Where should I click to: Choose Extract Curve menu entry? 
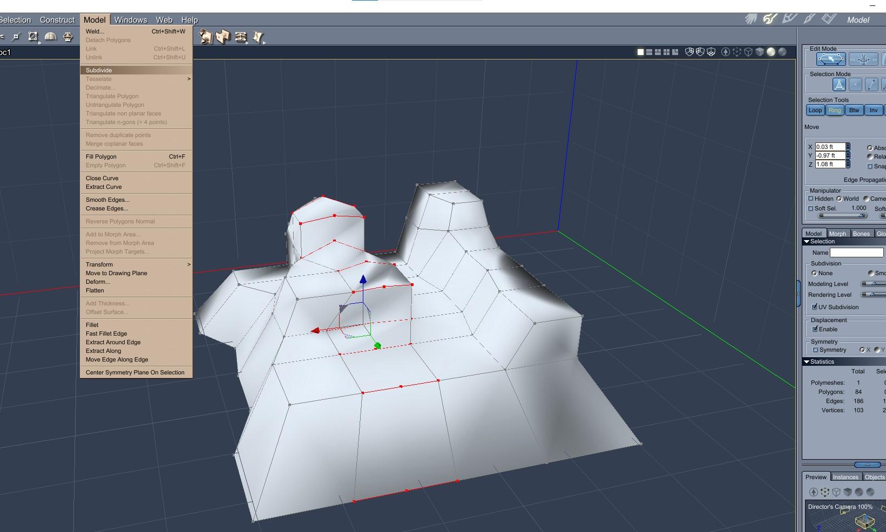point(136,187)
